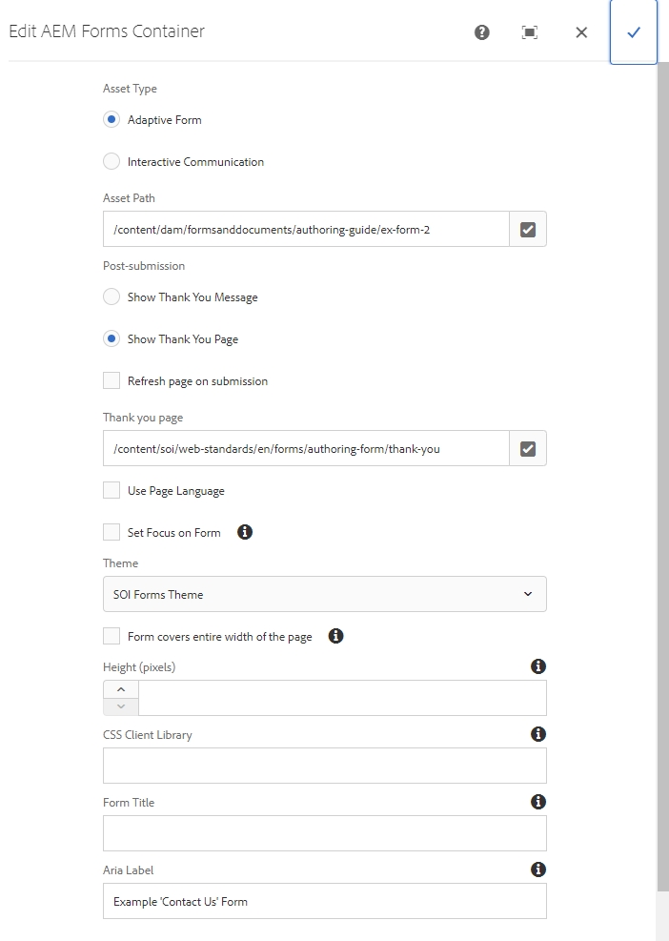Show info for Form covers entire width

[x=336, y=636]
